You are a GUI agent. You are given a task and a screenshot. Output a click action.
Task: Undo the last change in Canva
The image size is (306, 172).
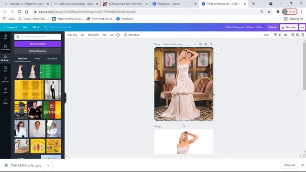tap(46, 27)
